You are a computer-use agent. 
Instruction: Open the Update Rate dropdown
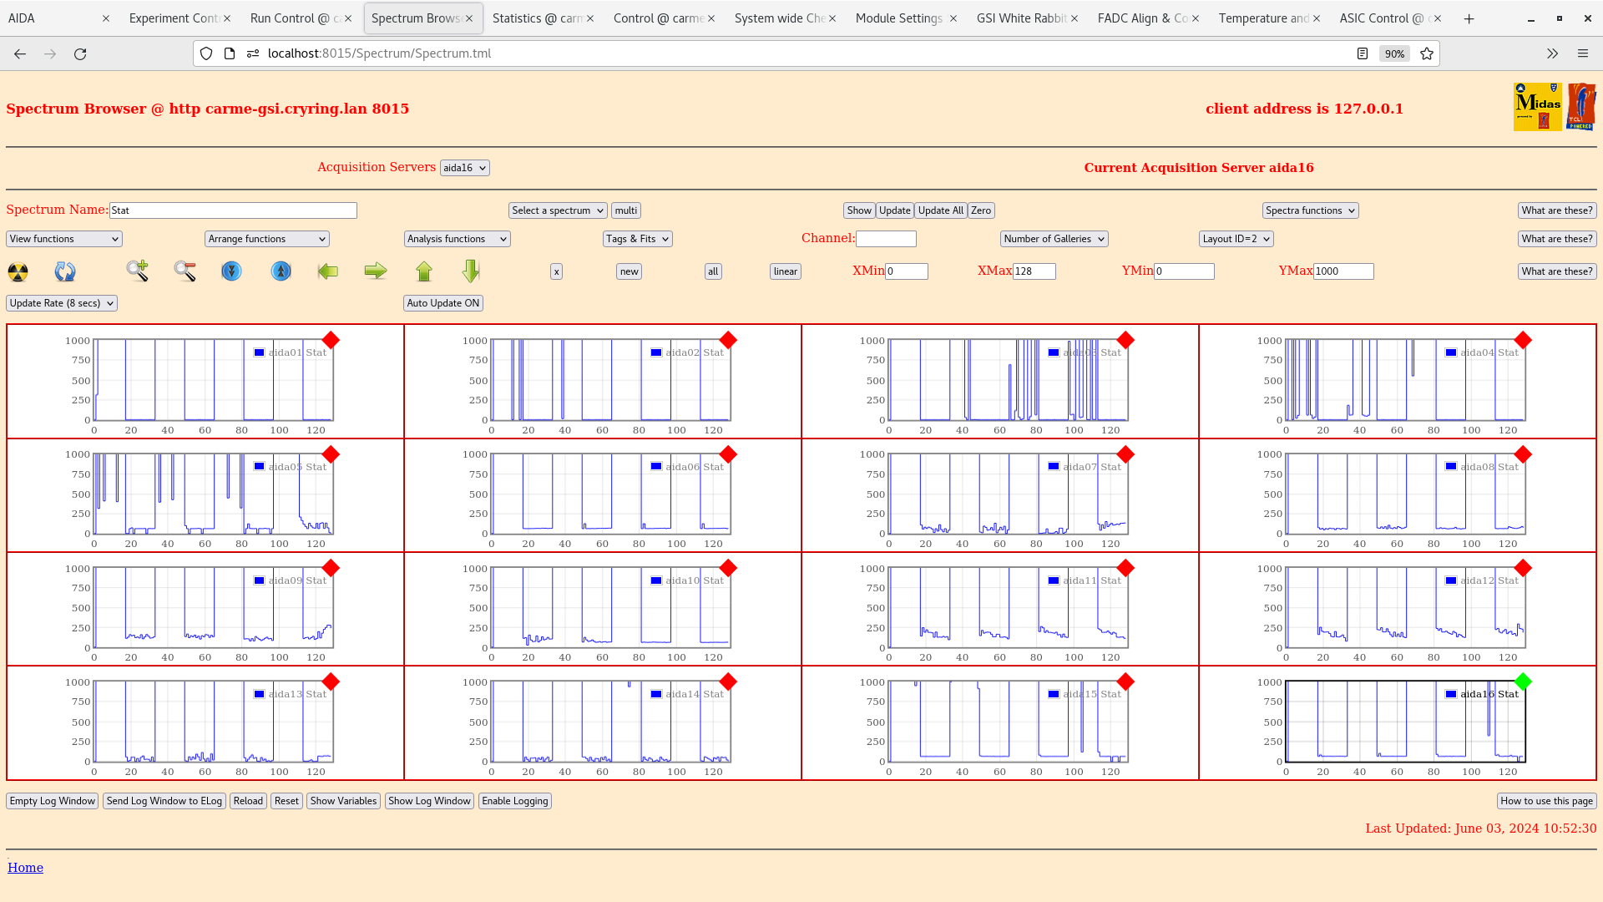point(61,302)
